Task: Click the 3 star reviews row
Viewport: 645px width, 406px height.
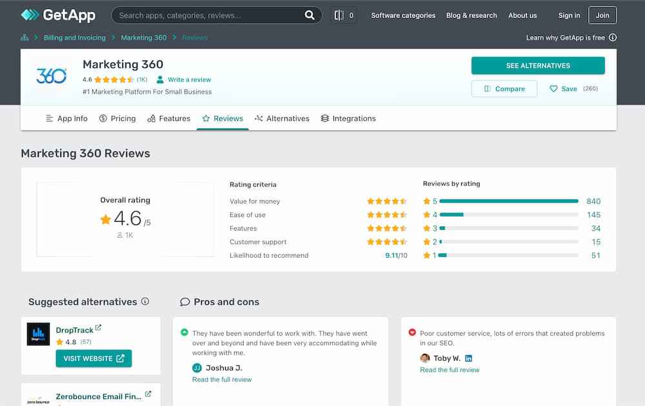Action: [x=512, y=229]
